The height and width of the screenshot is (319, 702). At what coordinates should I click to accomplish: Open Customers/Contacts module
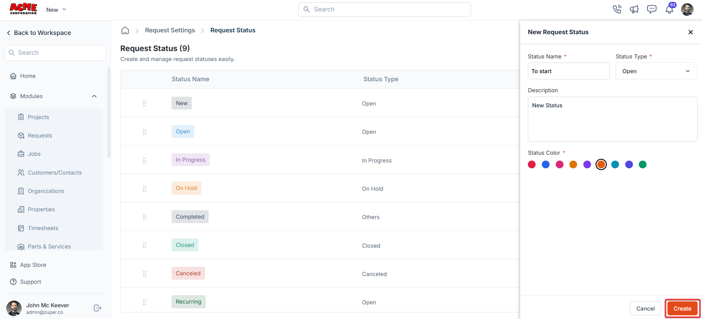point(50,173)
